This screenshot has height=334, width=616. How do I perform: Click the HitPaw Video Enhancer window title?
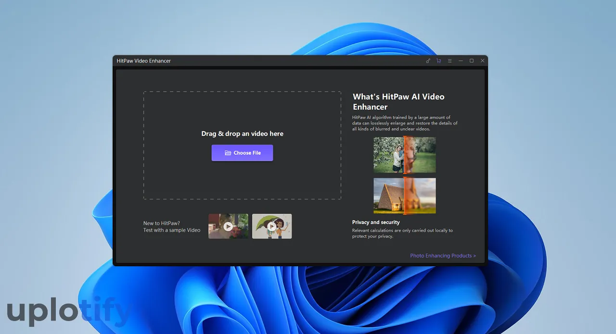(144, 61)
